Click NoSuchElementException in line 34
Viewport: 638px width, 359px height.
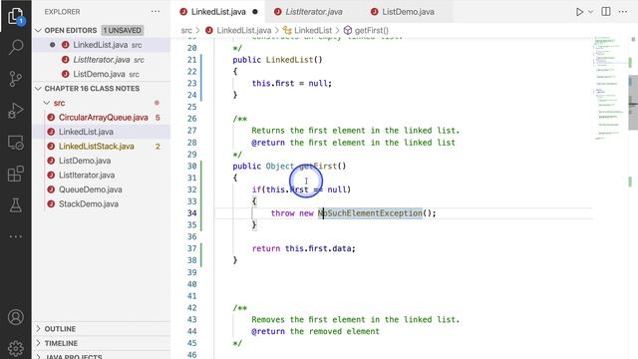(x=370, y=212)
